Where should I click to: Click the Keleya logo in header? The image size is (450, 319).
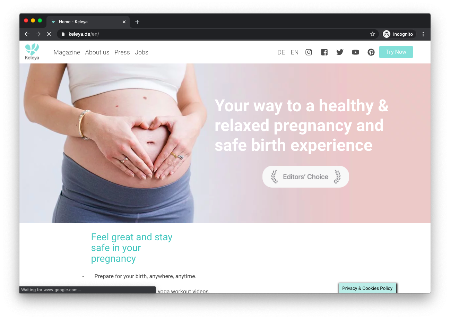coord(32,52)
